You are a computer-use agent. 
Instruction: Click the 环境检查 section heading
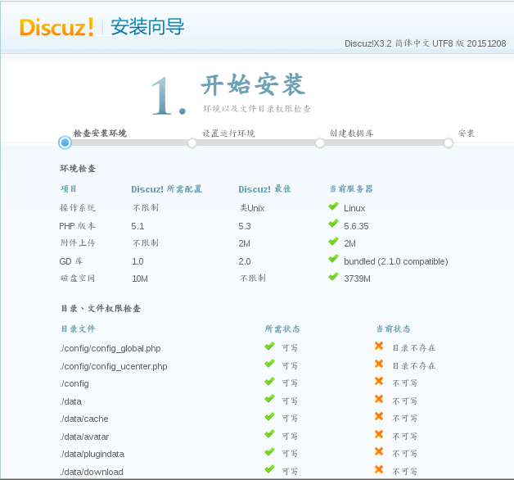pos(78,169)
